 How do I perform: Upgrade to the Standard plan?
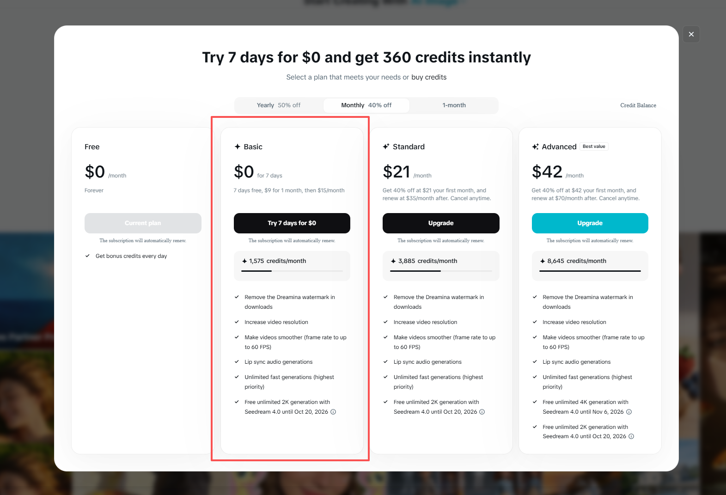point(441,223)
